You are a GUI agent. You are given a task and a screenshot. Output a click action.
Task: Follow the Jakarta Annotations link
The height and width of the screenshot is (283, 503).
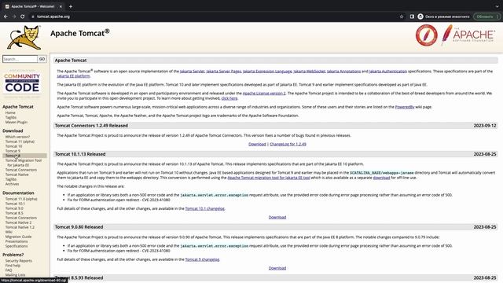[x=343, y=72]
